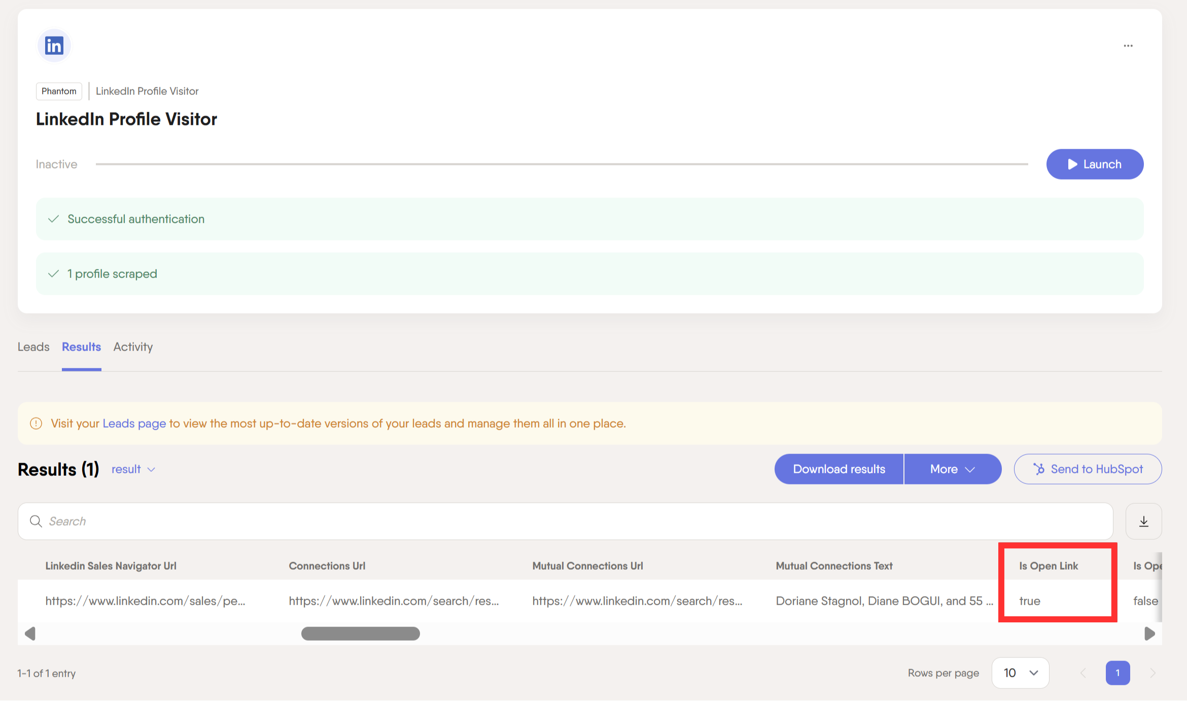Image resolution: width=1187 pixels, height=701 pixels.
Task: Click the download arrow icon beside search
Action: (1144, 521)
